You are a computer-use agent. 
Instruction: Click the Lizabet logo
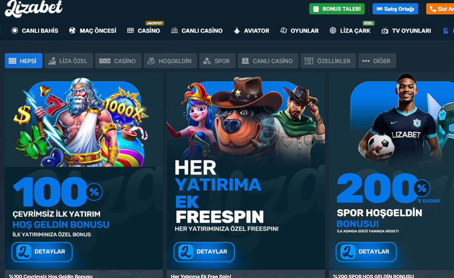33,8
